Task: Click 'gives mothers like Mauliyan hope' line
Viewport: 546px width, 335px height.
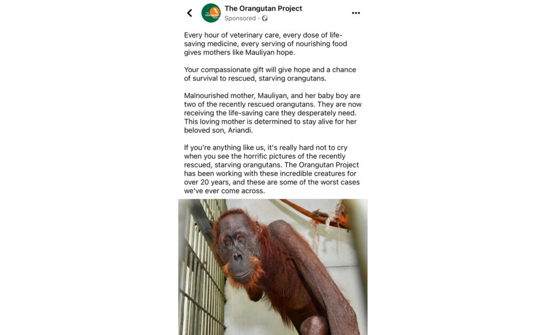Action: coord(239,53)
